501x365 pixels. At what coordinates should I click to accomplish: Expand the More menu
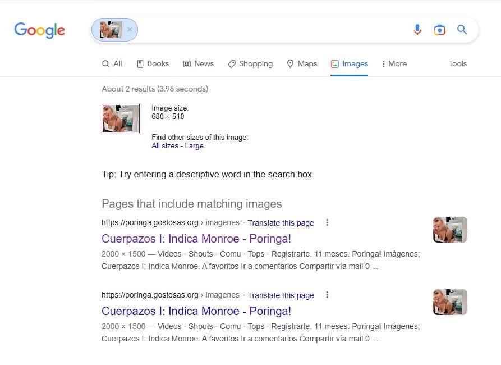394,64
